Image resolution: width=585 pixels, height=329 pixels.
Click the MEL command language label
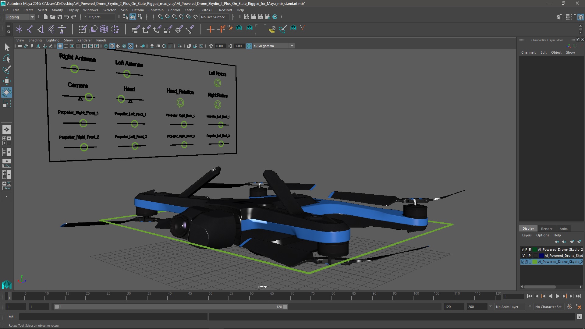(12, 317)
